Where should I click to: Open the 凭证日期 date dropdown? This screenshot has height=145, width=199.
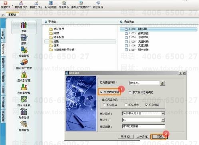click(x=163, y=114)
